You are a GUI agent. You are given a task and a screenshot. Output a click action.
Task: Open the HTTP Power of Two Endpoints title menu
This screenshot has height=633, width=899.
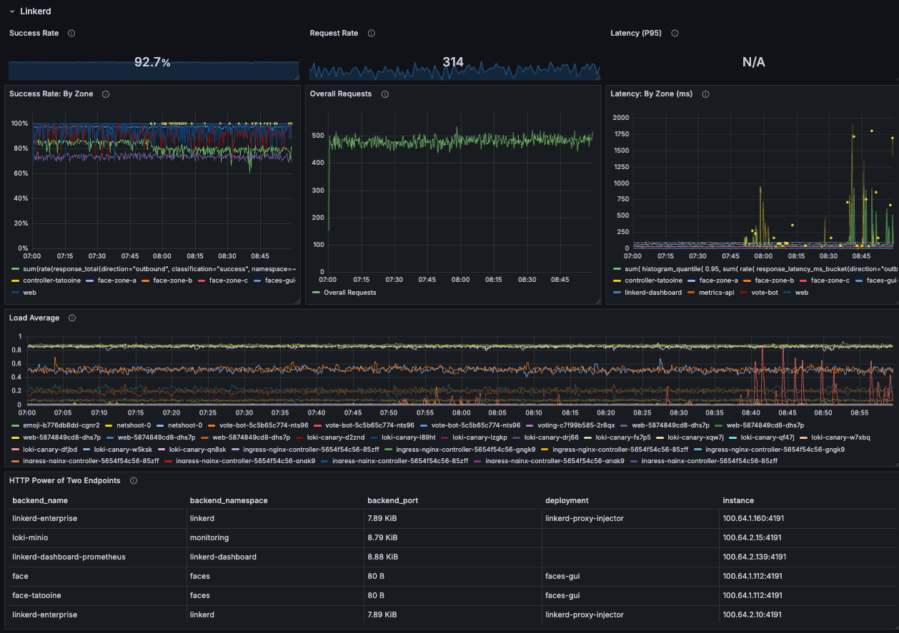pos(65,481)
